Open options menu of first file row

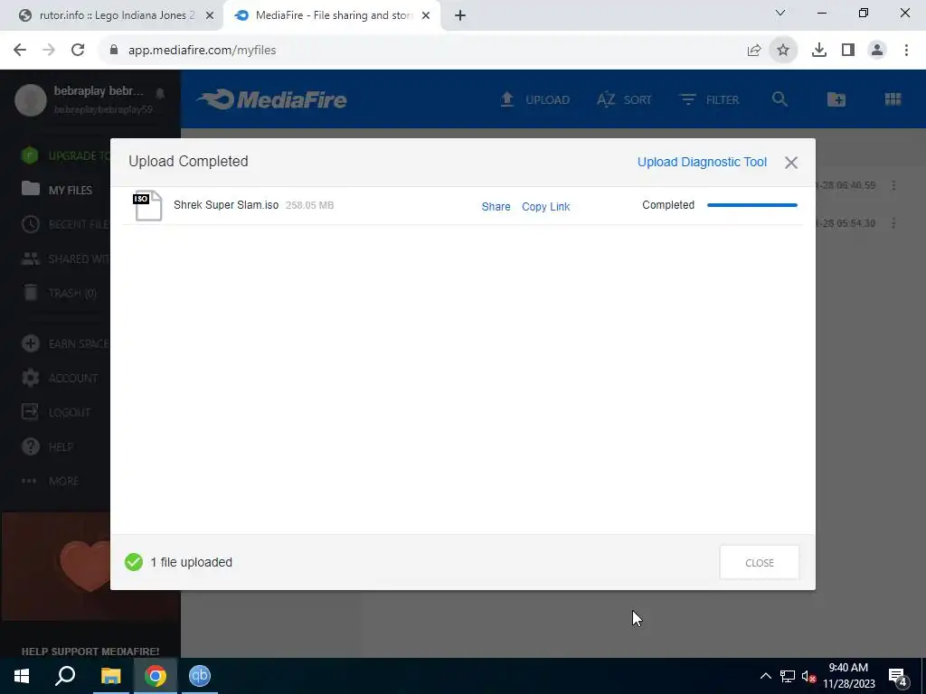click(893, 185)
